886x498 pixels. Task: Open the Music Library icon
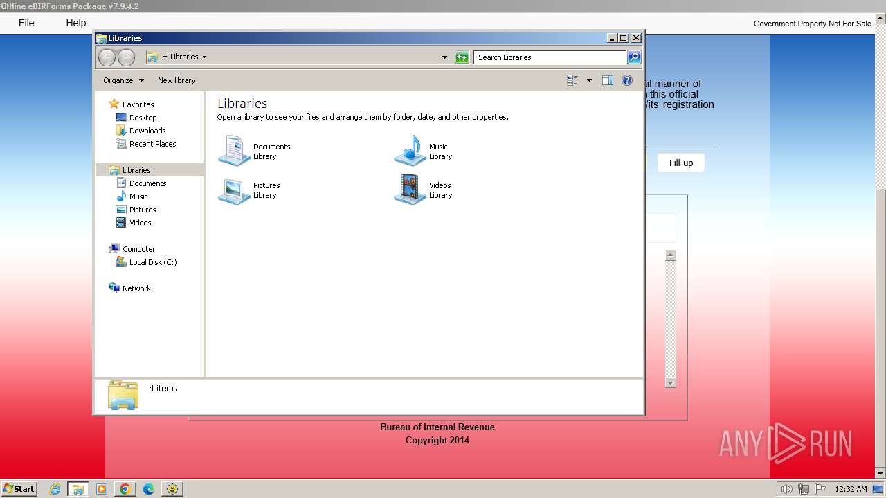click(x=410, y=151)
